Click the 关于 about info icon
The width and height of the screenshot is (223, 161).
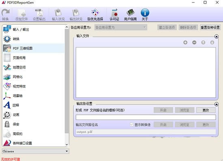tap(145, 14)
